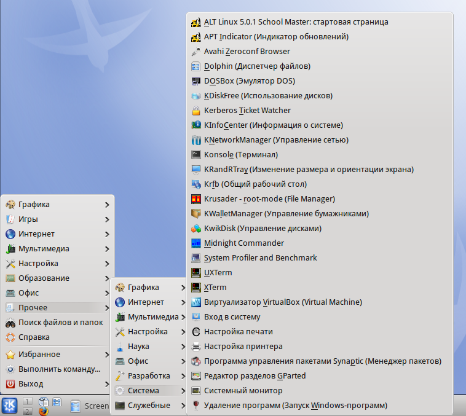Open Поиск файлов и папок
Viewport: 466px width, 416px height.
[58, 323]
